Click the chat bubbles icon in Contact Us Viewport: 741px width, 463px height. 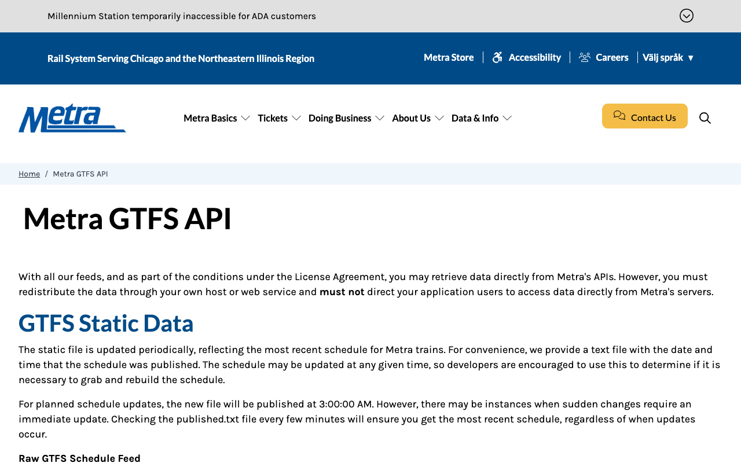pyautogui.click(x=619, y=116)
